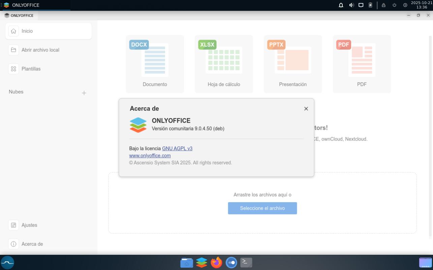Visit www.onlyoffice.com link

(150, 156)
